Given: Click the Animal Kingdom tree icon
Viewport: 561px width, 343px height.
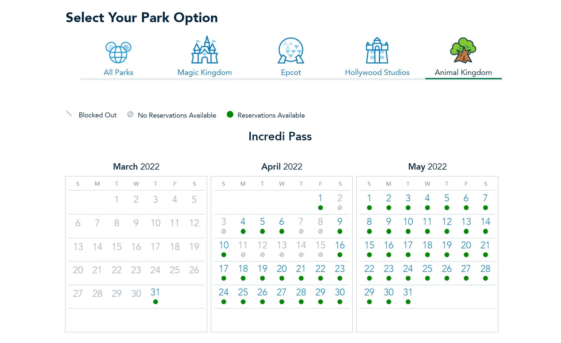Looking at the screenshot, I should (463, 50).
